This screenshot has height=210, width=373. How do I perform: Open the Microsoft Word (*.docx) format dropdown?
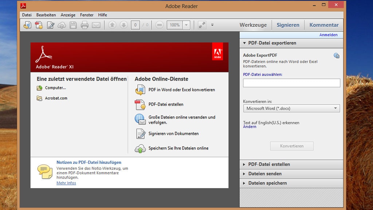coord(335,108)
